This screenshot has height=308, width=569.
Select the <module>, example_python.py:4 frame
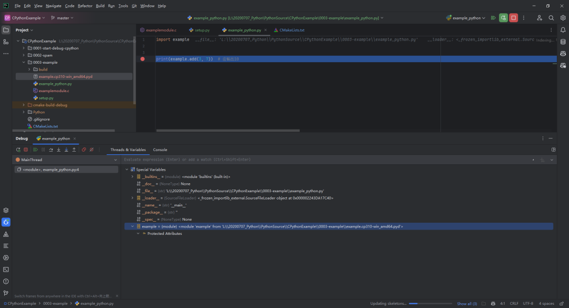click(66, 170)
